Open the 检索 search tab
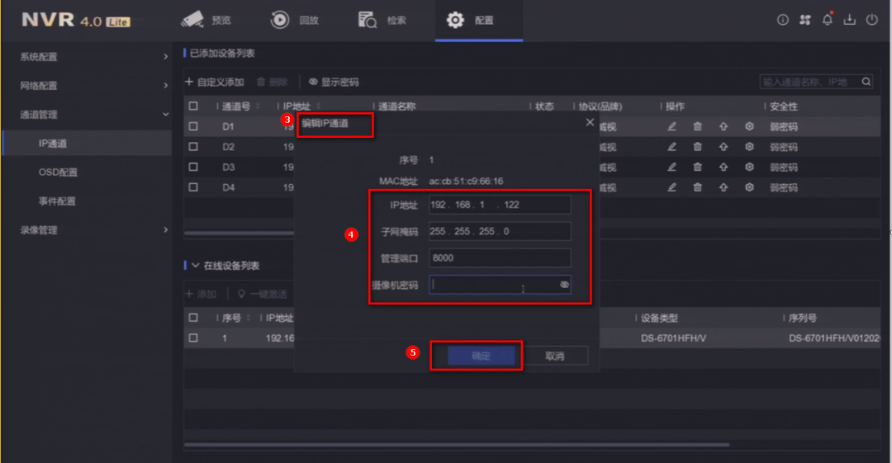This screenshot has width=892, height=463. (382, 21)
